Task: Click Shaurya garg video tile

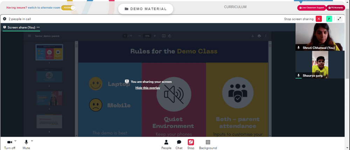Action: [x=320, y=65]
